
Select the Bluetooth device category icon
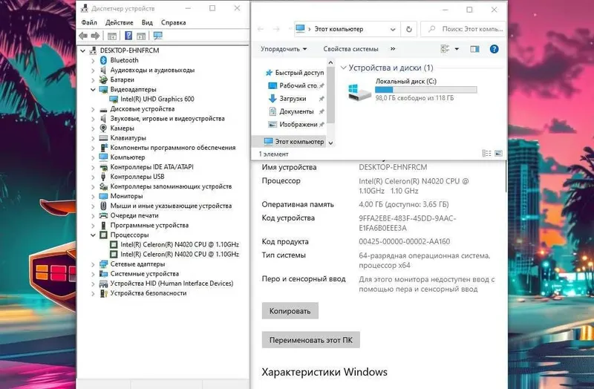[x=103, y=60]
